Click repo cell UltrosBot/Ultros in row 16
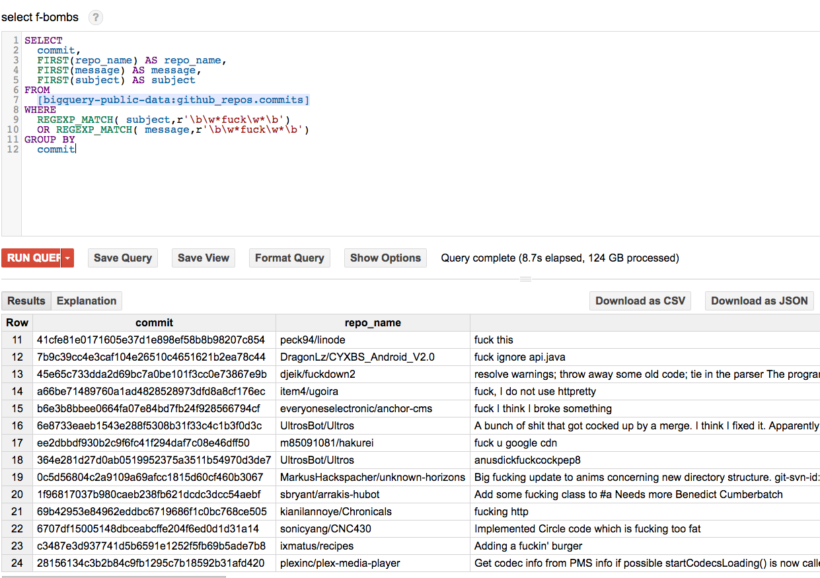 tap(373, 425)
